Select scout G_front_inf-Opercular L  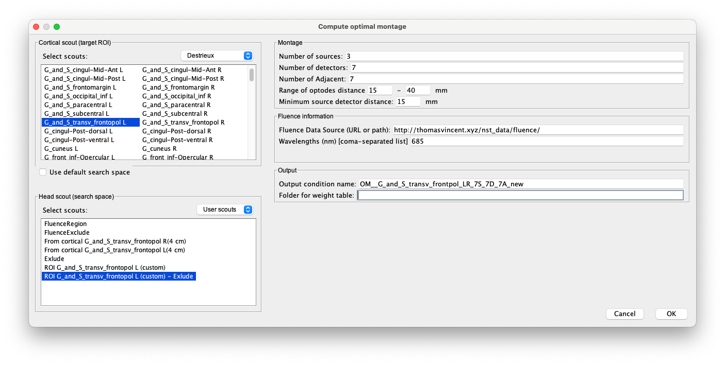[80, 157]
